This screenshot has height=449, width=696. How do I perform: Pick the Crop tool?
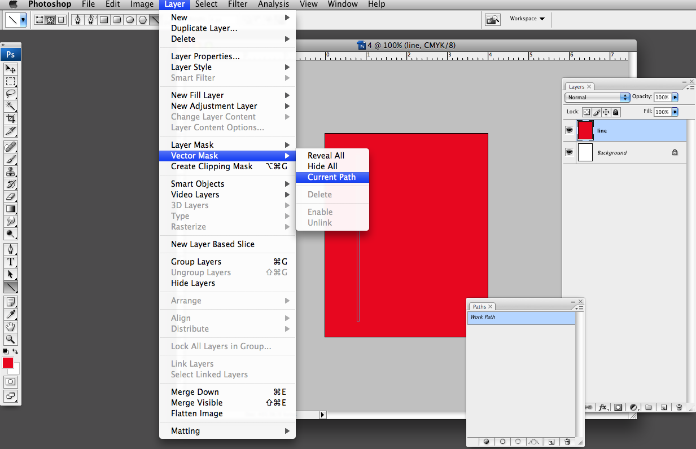coord(11,118)
